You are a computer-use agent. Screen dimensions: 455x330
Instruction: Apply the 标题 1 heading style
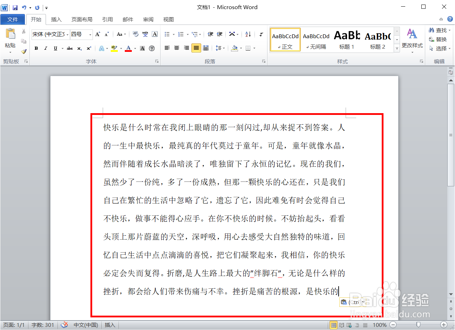pos(347,40)
